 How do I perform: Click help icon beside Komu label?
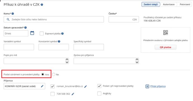coord(13,14)
